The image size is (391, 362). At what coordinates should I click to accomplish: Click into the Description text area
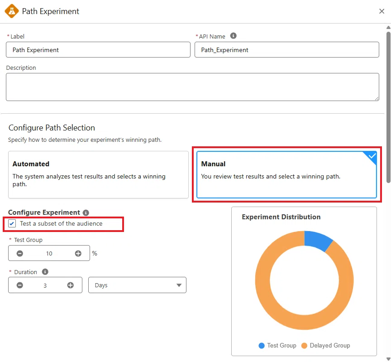click(192, 87)
